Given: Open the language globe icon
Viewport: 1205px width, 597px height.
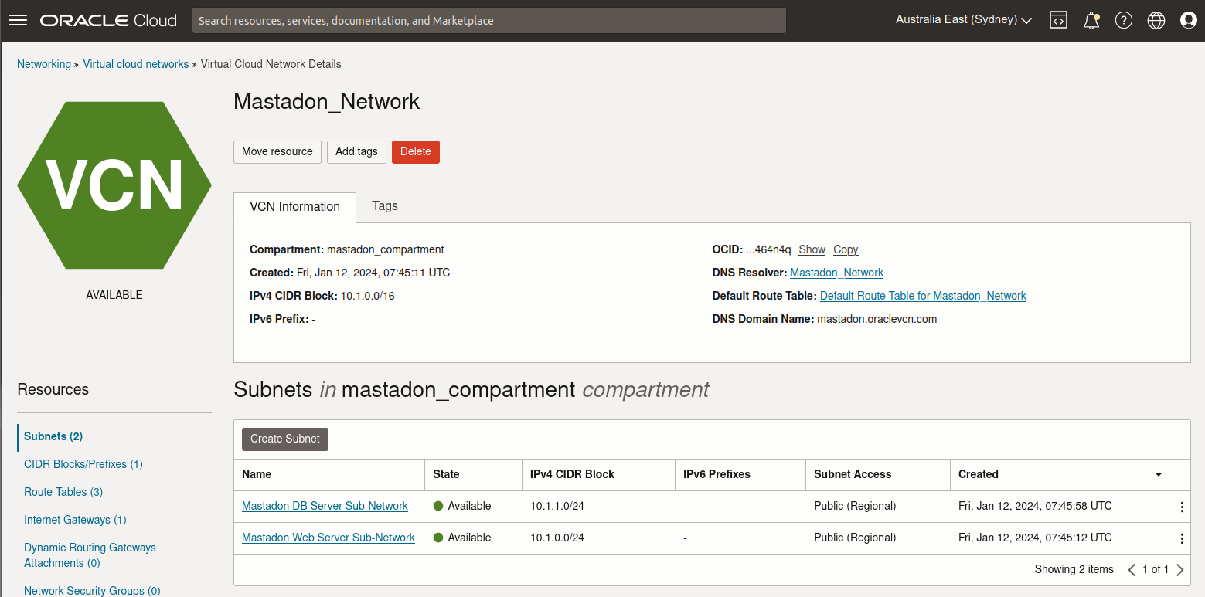Looking at the screenshot, I should (1156, 21).
